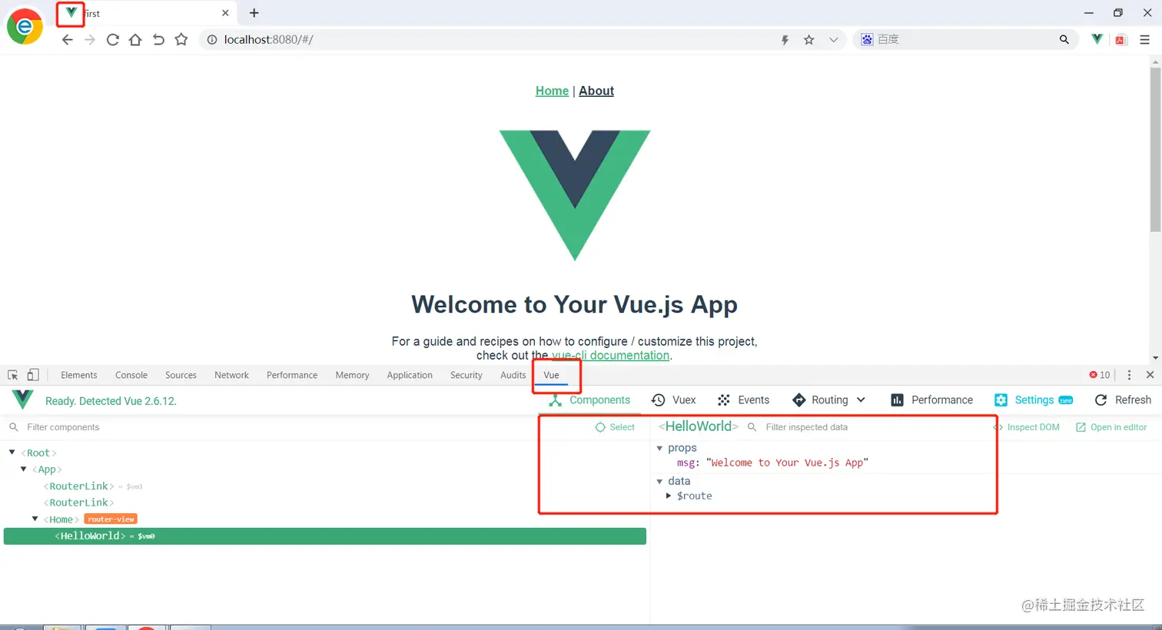Reload the page with the refresh icon
The image size is (1162, 630).
pyautogui.click(x=113, y=40)
